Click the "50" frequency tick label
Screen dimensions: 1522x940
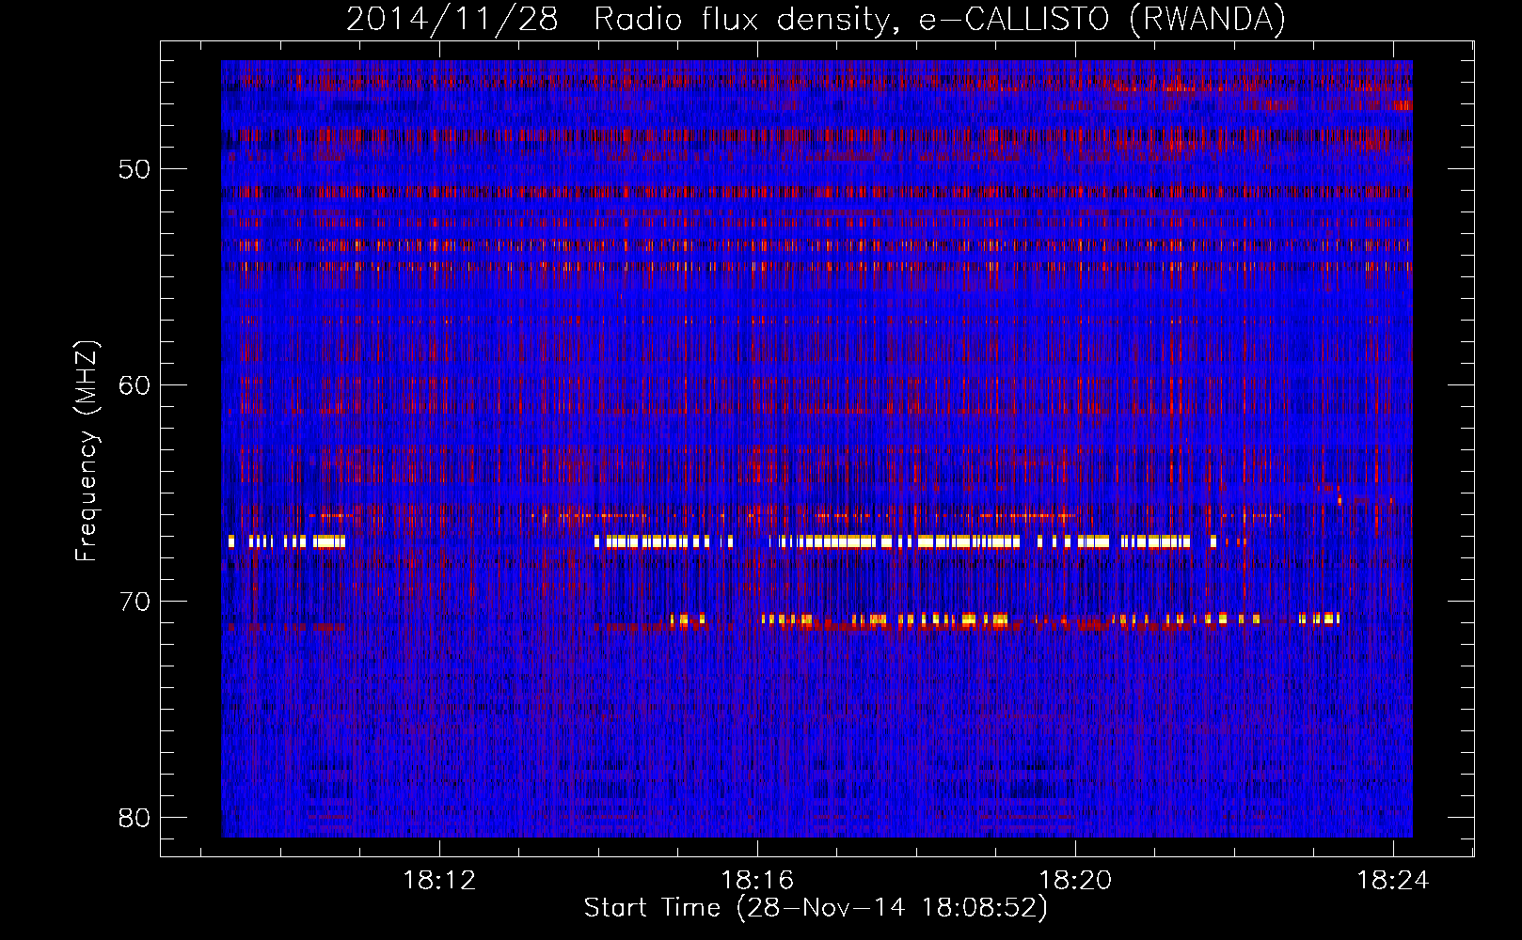pyautogui.click(x=135, y=169)
